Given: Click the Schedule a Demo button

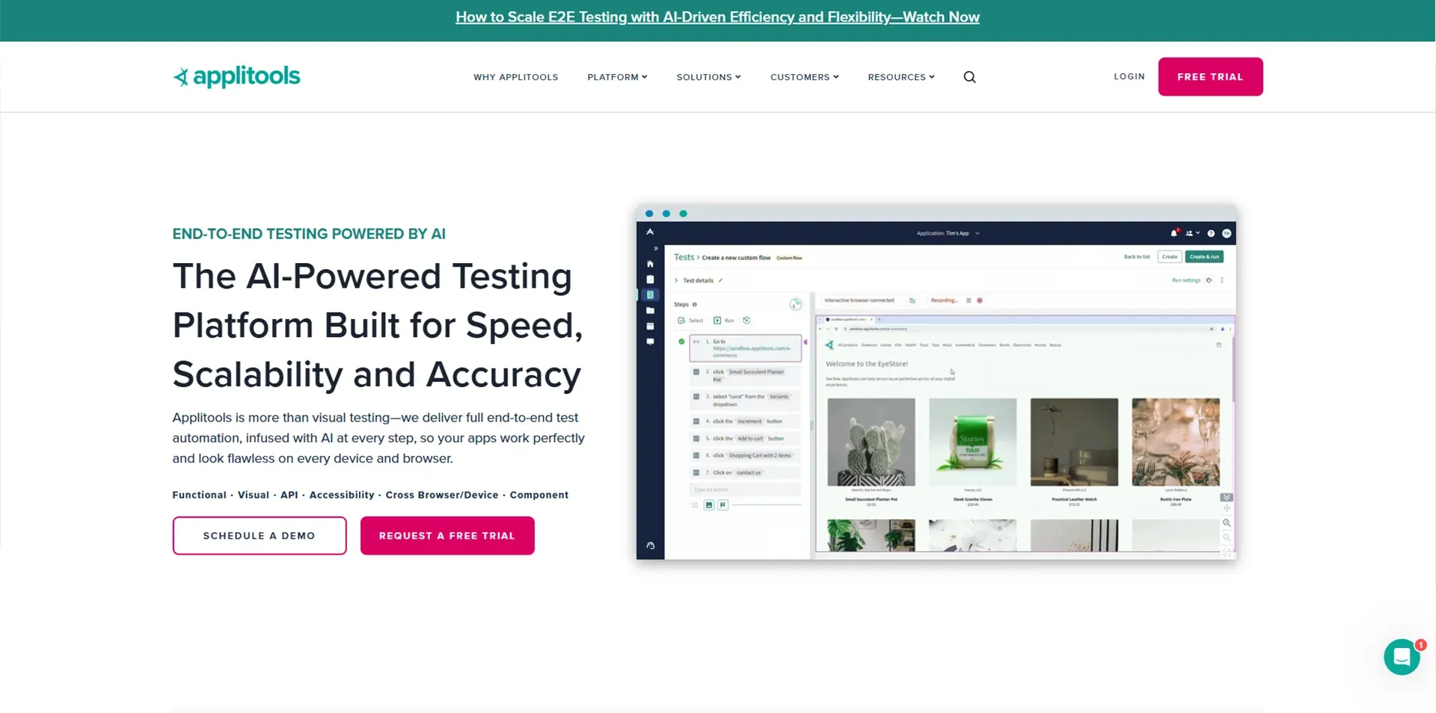Looking at the screenshot, I should [259, 536].
